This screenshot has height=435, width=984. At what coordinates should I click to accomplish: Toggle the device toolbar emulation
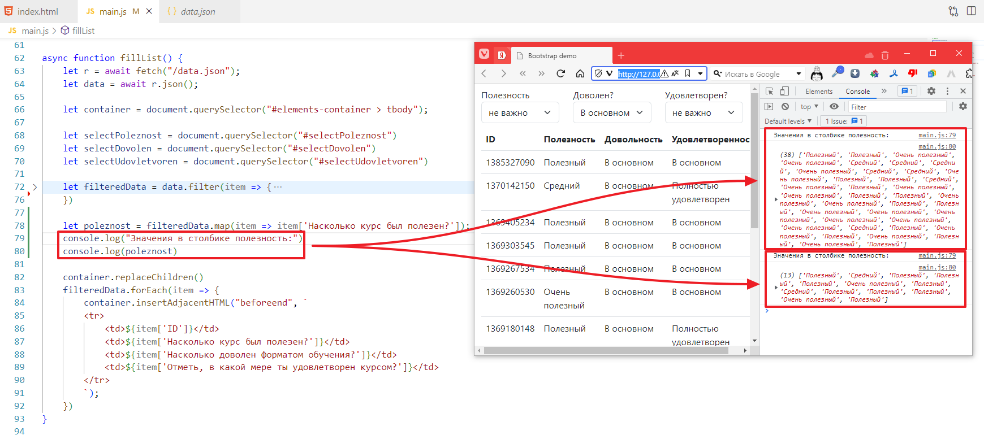pos(784,92)
